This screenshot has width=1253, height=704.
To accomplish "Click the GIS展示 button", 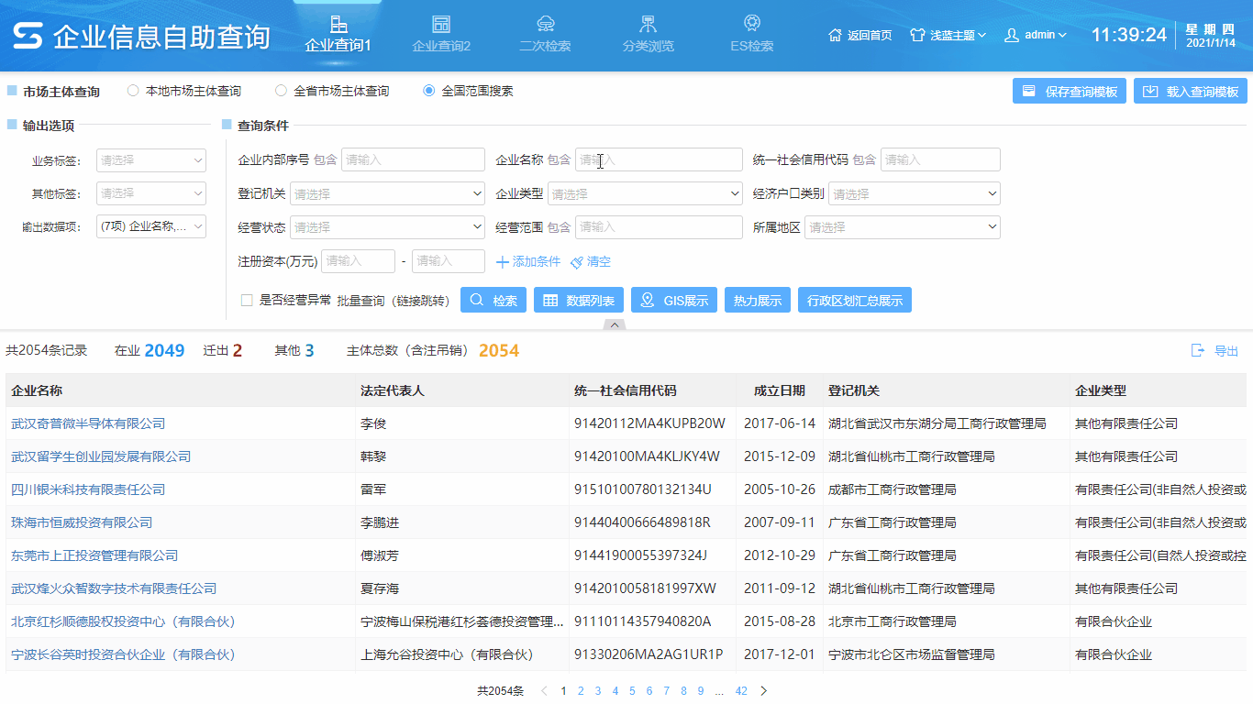I will (x=674, y=300).
